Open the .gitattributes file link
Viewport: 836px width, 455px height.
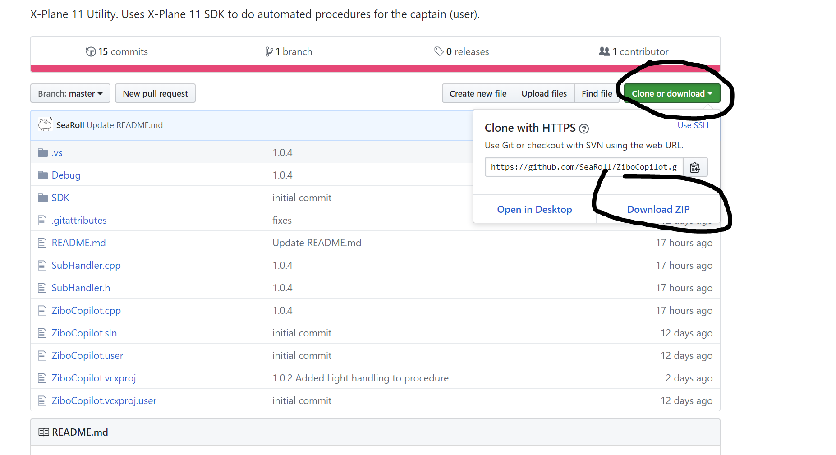tap(79, 220)
